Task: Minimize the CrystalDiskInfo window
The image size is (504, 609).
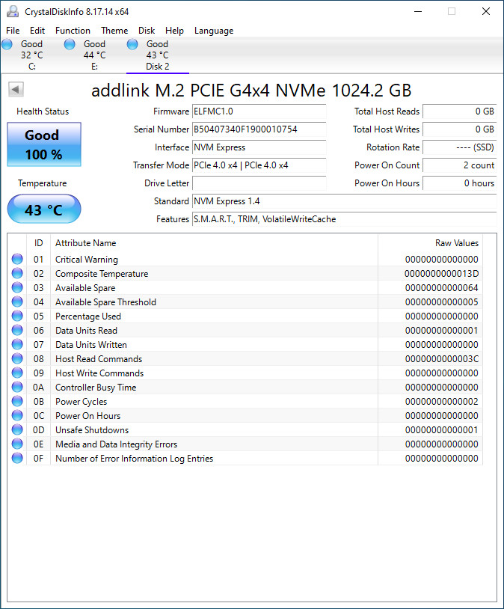Action: tap(418, 12)
